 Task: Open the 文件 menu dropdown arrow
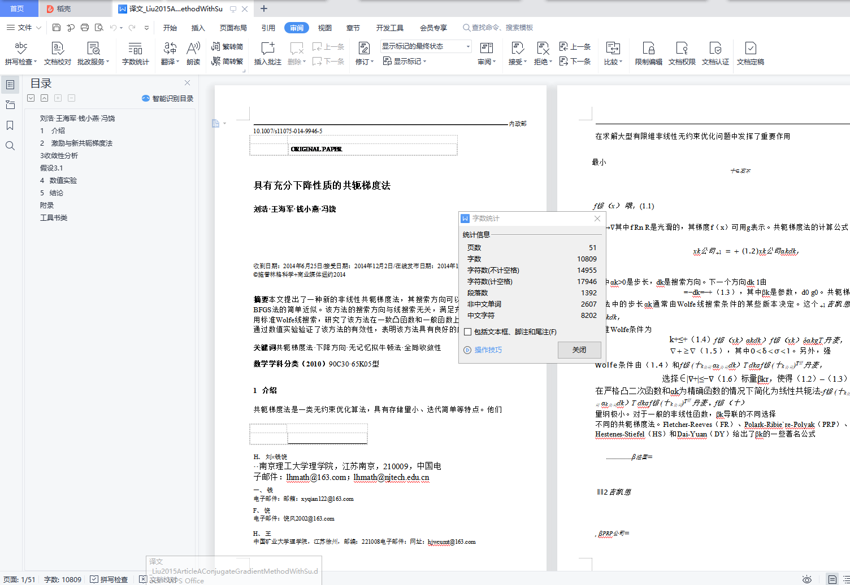click(x=38, y=28)
